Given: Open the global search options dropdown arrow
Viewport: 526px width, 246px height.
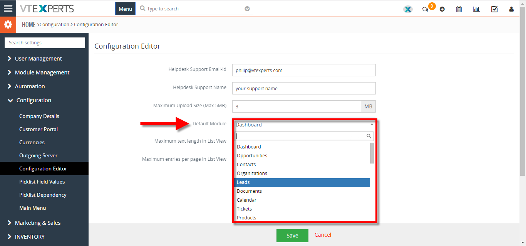Looking at the screenshot, I should (x=247, y=9).
